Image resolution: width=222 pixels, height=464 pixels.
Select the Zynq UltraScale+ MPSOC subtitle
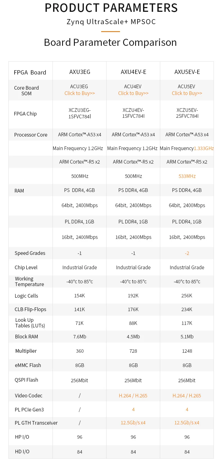click(x=111, y=22)
